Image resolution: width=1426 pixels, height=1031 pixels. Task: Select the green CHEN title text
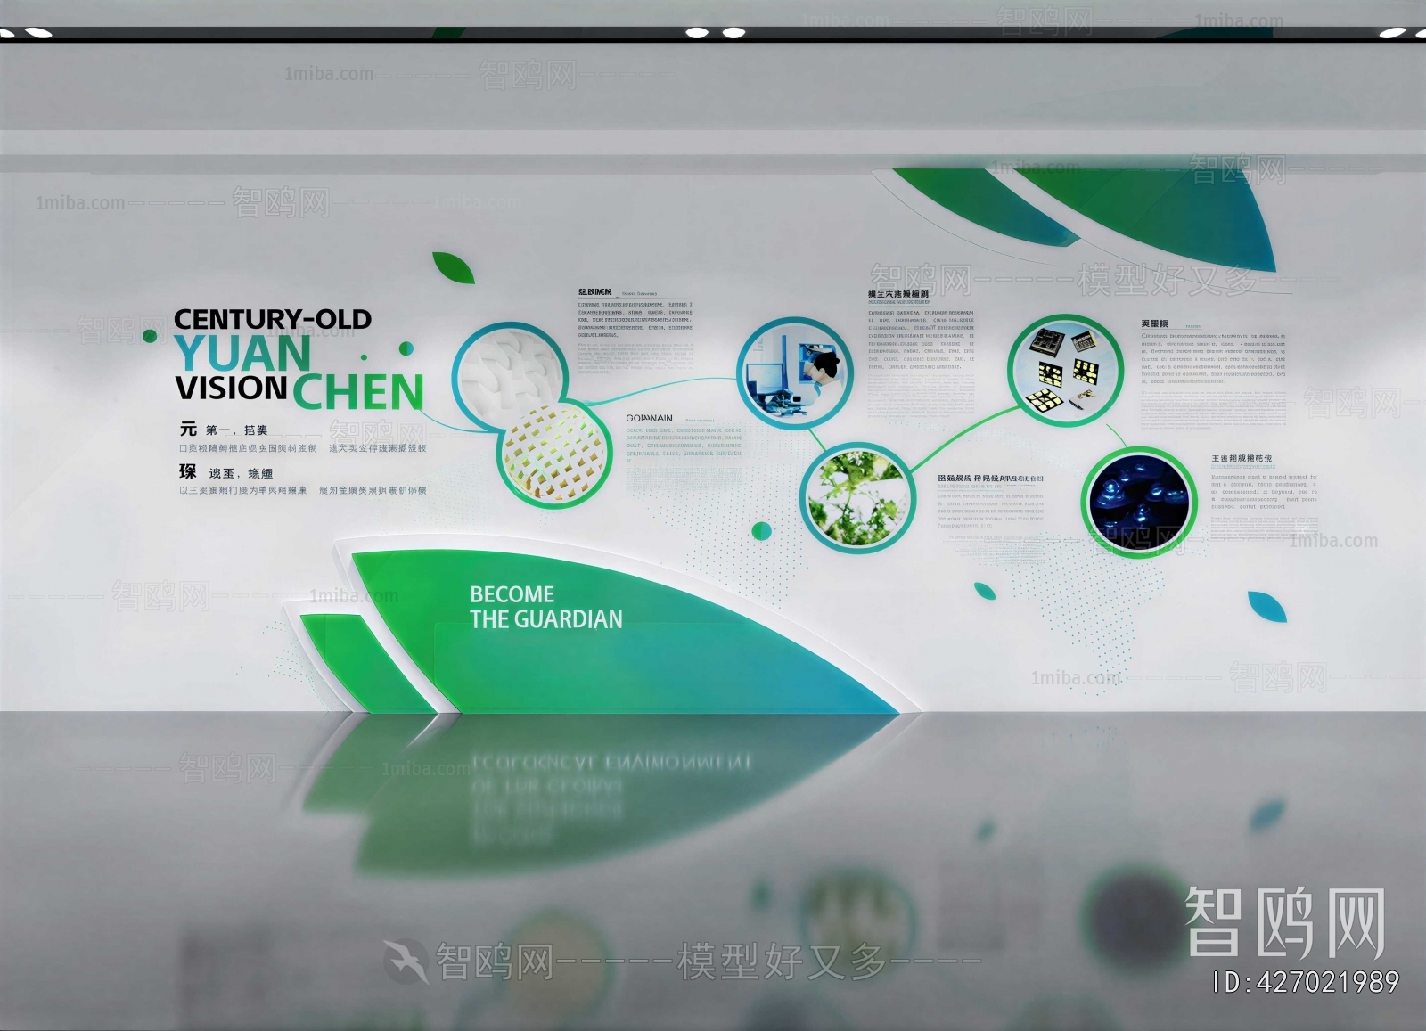point(358,392)
